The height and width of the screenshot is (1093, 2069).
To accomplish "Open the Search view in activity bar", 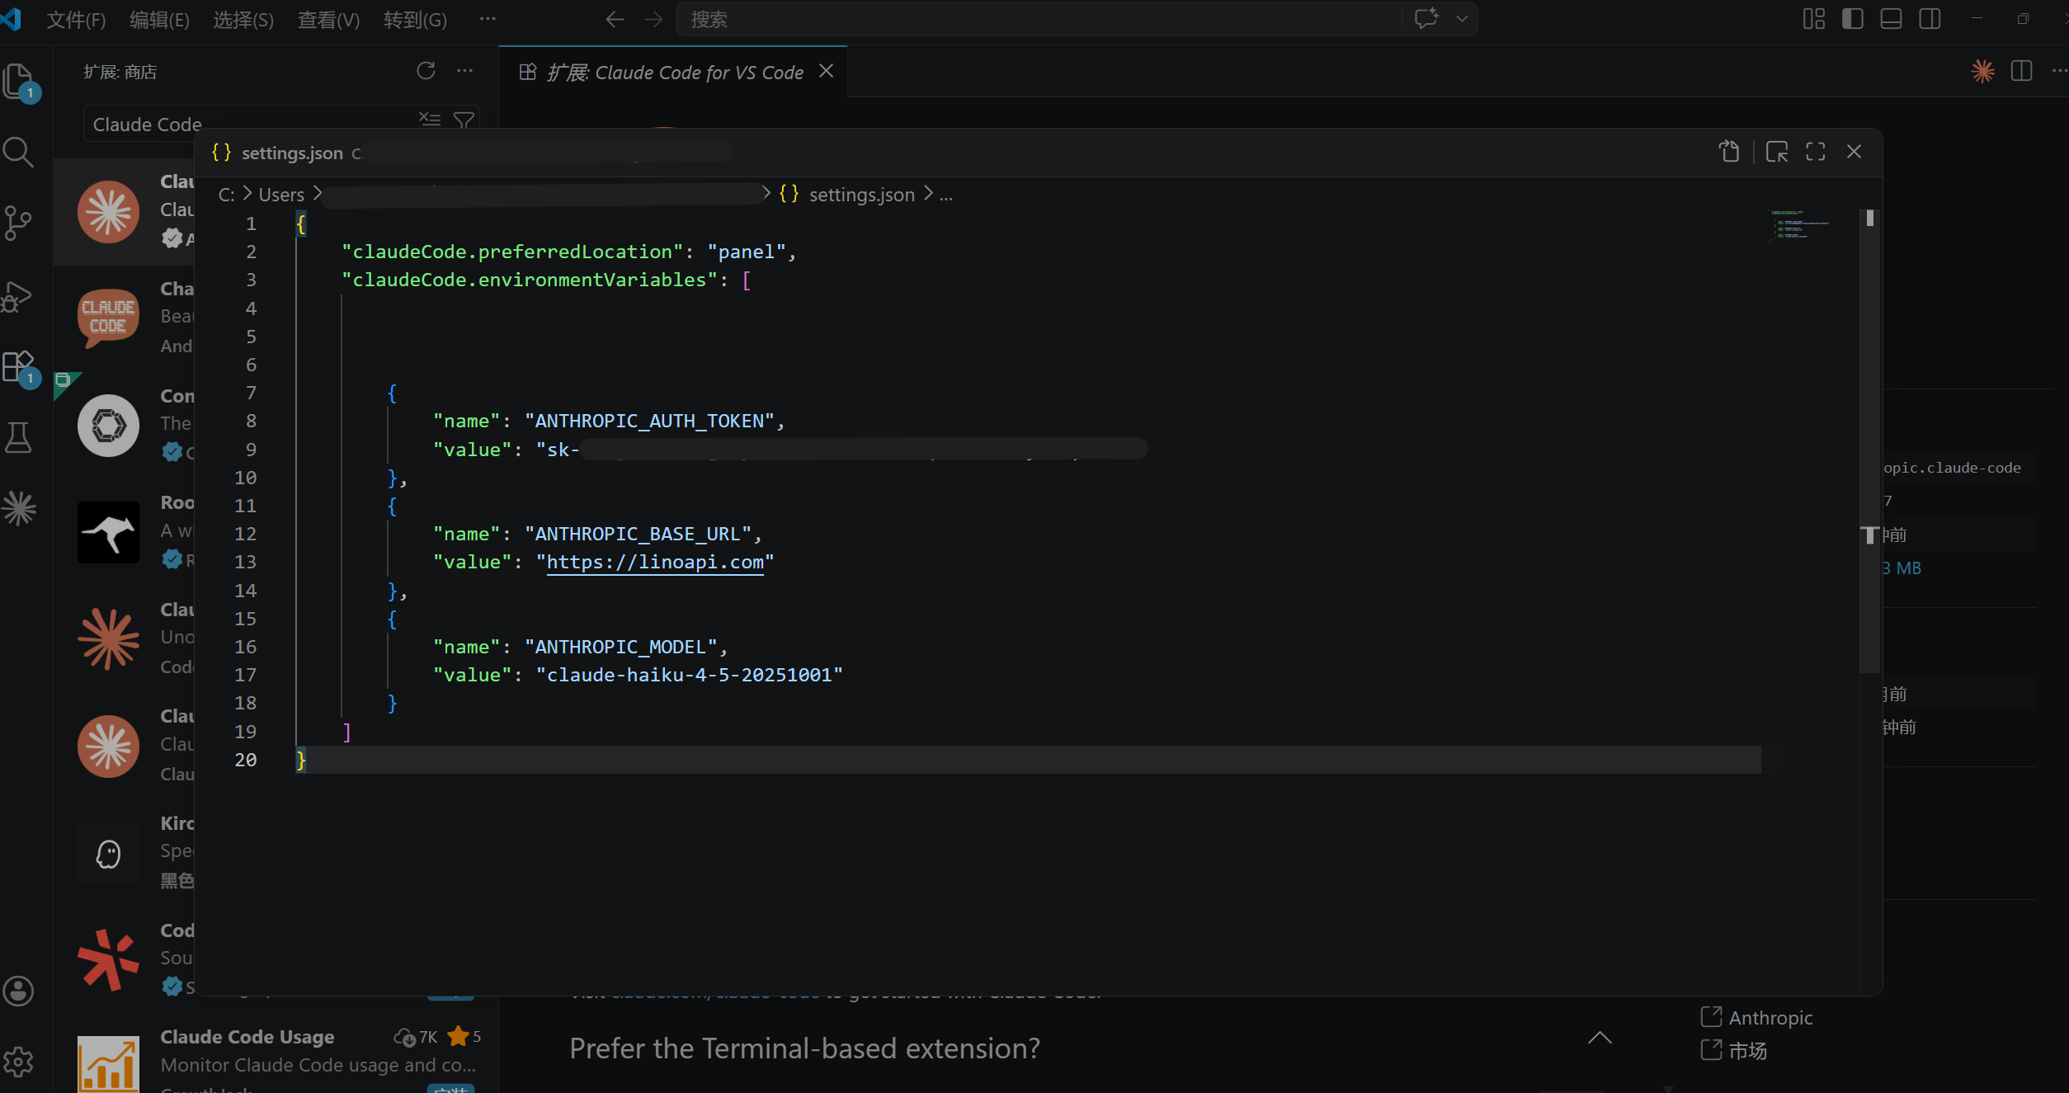I will tap(18, 152).
